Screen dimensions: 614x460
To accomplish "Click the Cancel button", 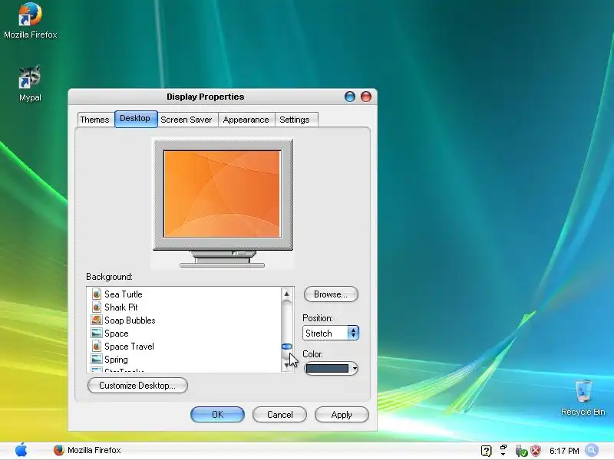I will [279, 415].
